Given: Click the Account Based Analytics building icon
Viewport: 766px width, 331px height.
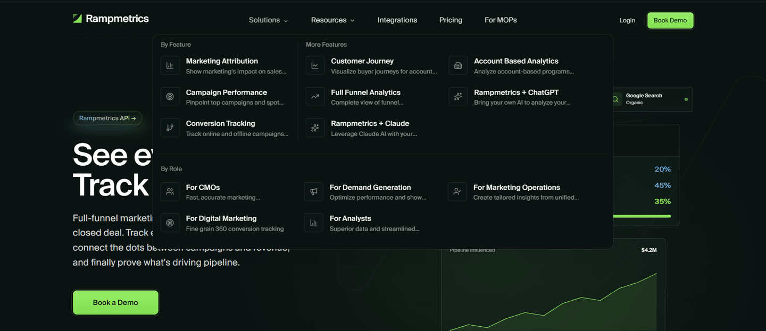Looking at the screenshot, I should click(x=458, y=66).
